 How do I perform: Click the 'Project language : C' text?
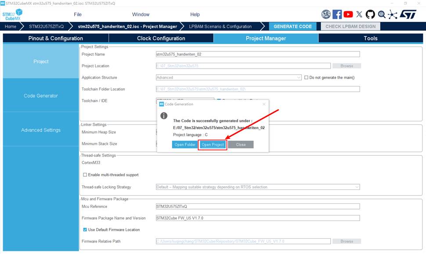click(190, 134)
